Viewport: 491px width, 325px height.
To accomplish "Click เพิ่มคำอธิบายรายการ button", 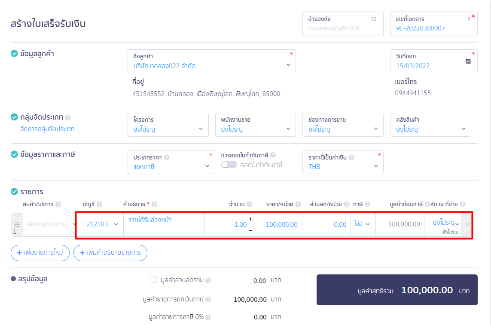I will tap(110, 253).
